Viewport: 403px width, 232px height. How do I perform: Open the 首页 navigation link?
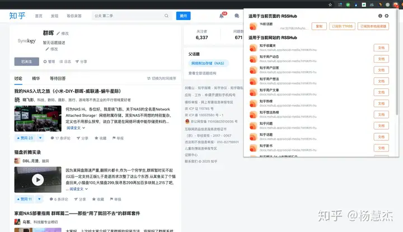(x=39, y=16)
